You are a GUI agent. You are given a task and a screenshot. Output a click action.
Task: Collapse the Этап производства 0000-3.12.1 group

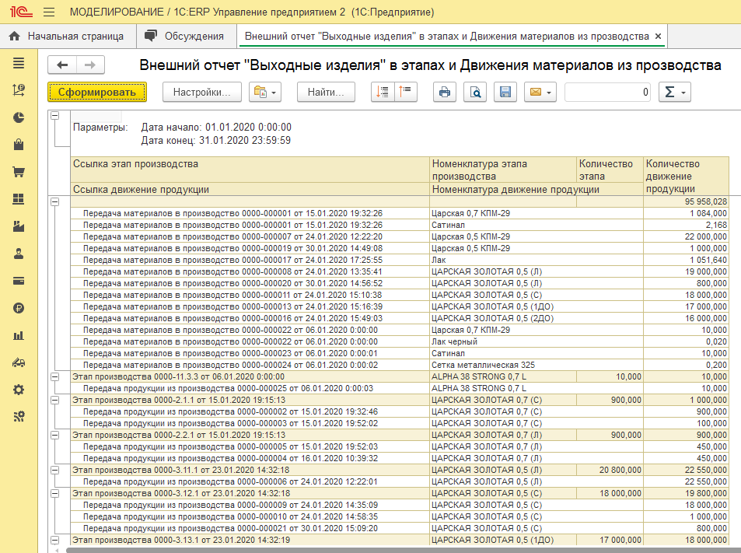[x=55, y=493]
